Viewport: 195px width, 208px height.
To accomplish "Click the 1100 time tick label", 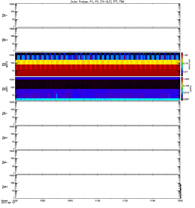I will click(97, 200).
